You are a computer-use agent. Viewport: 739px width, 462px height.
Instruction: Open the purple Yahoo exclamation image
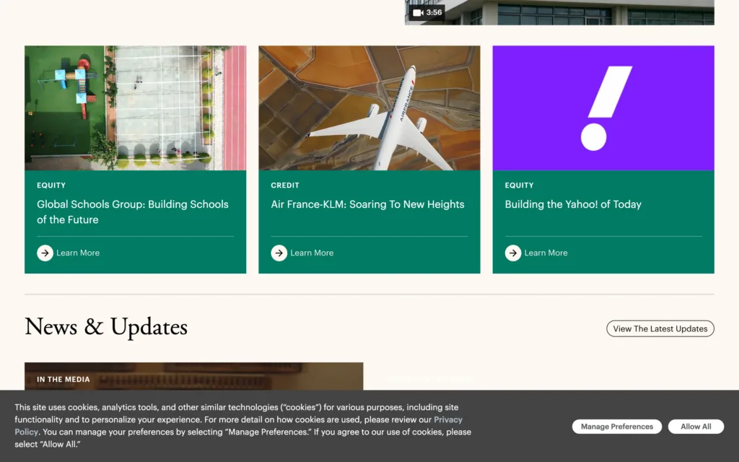603,108
